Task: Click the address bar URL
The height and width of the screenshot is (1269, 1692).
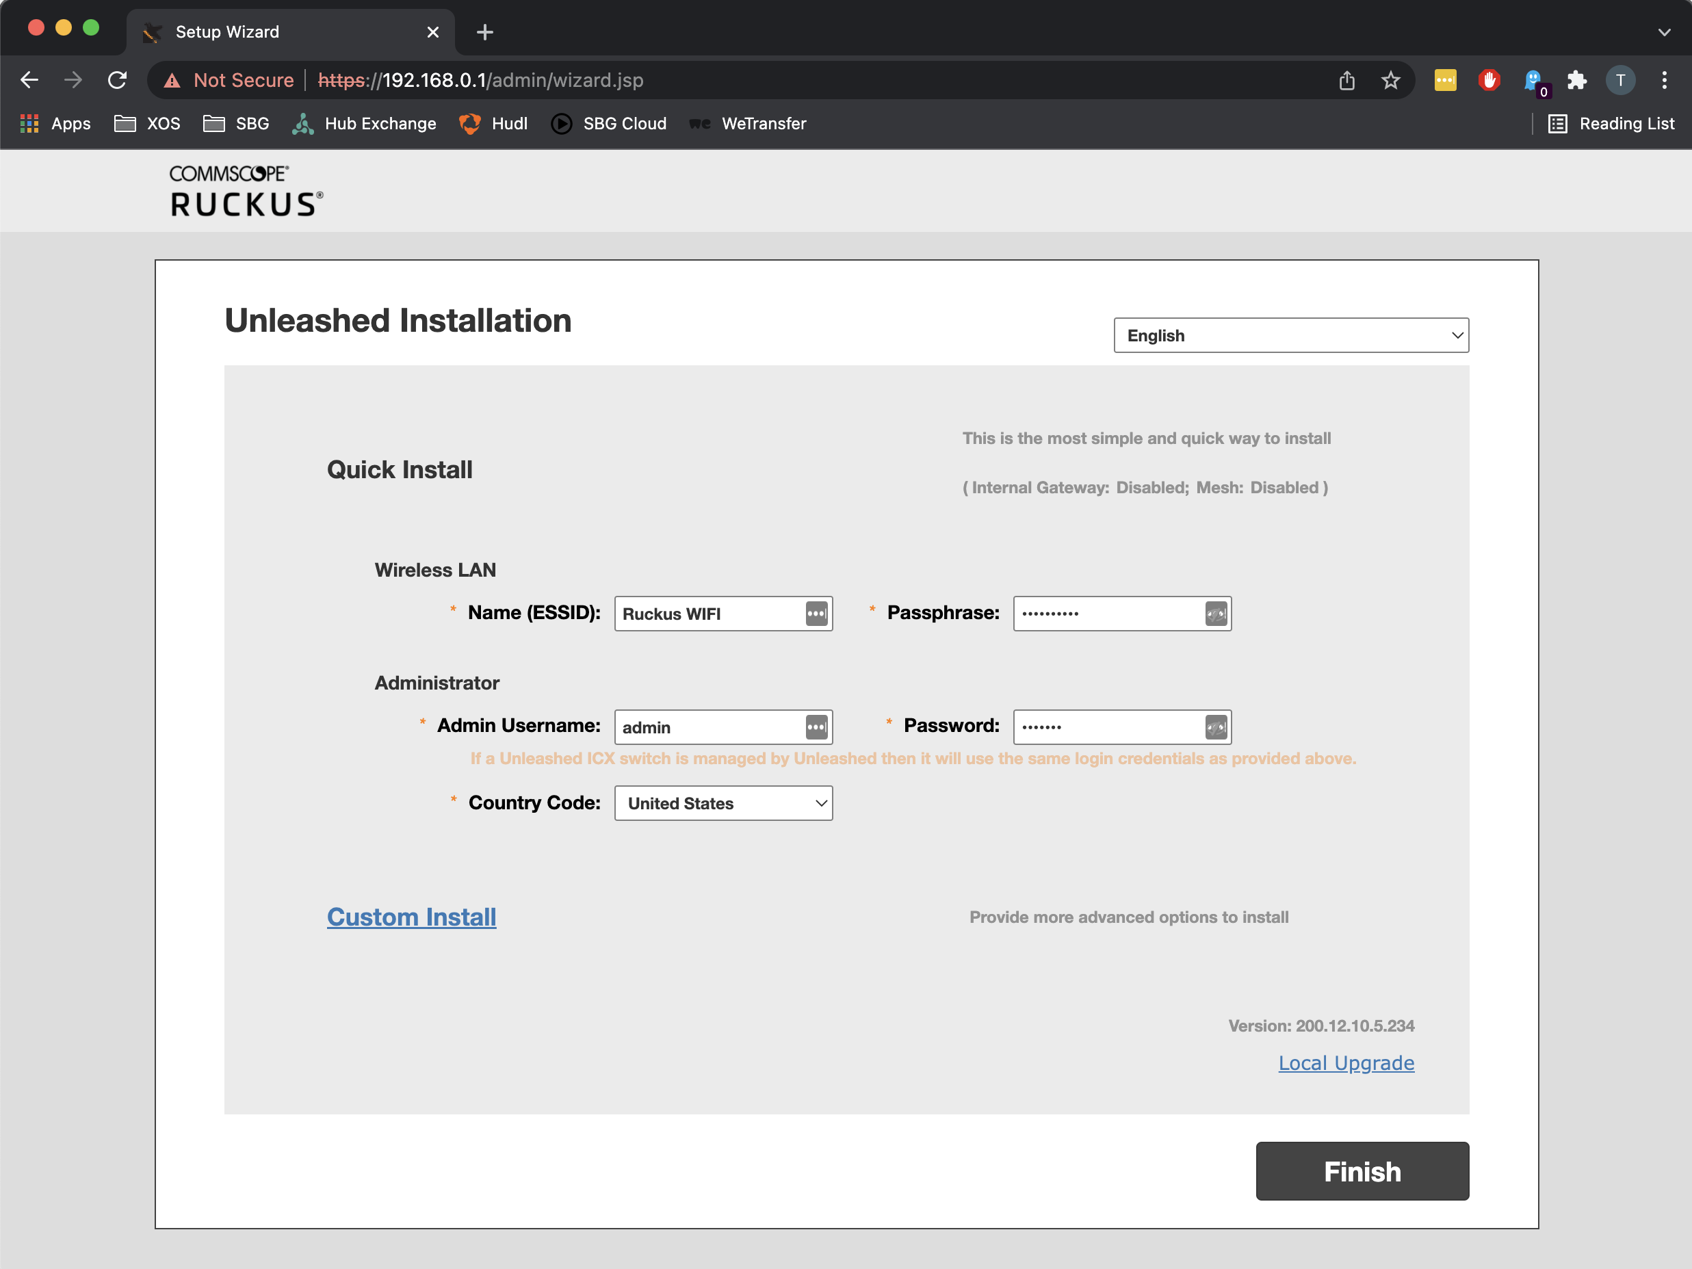Action: [x=480, y=80]
